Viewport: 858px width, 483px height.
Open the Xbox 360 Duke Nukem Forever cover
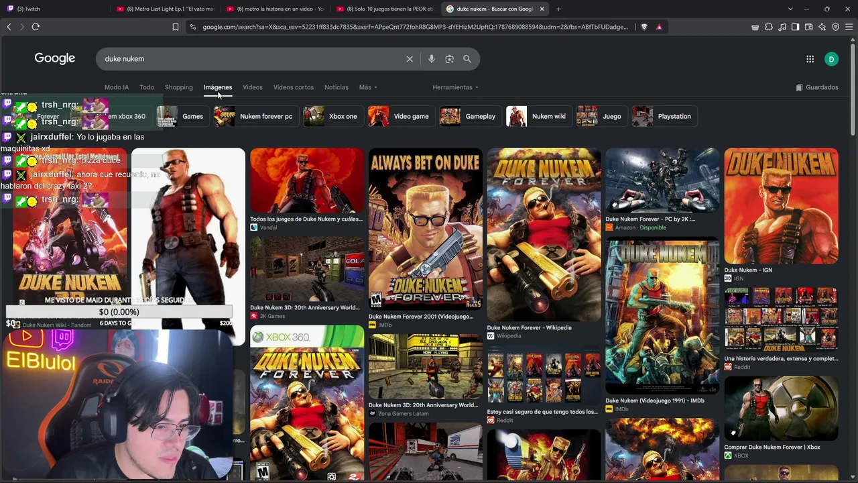[307, 403]
